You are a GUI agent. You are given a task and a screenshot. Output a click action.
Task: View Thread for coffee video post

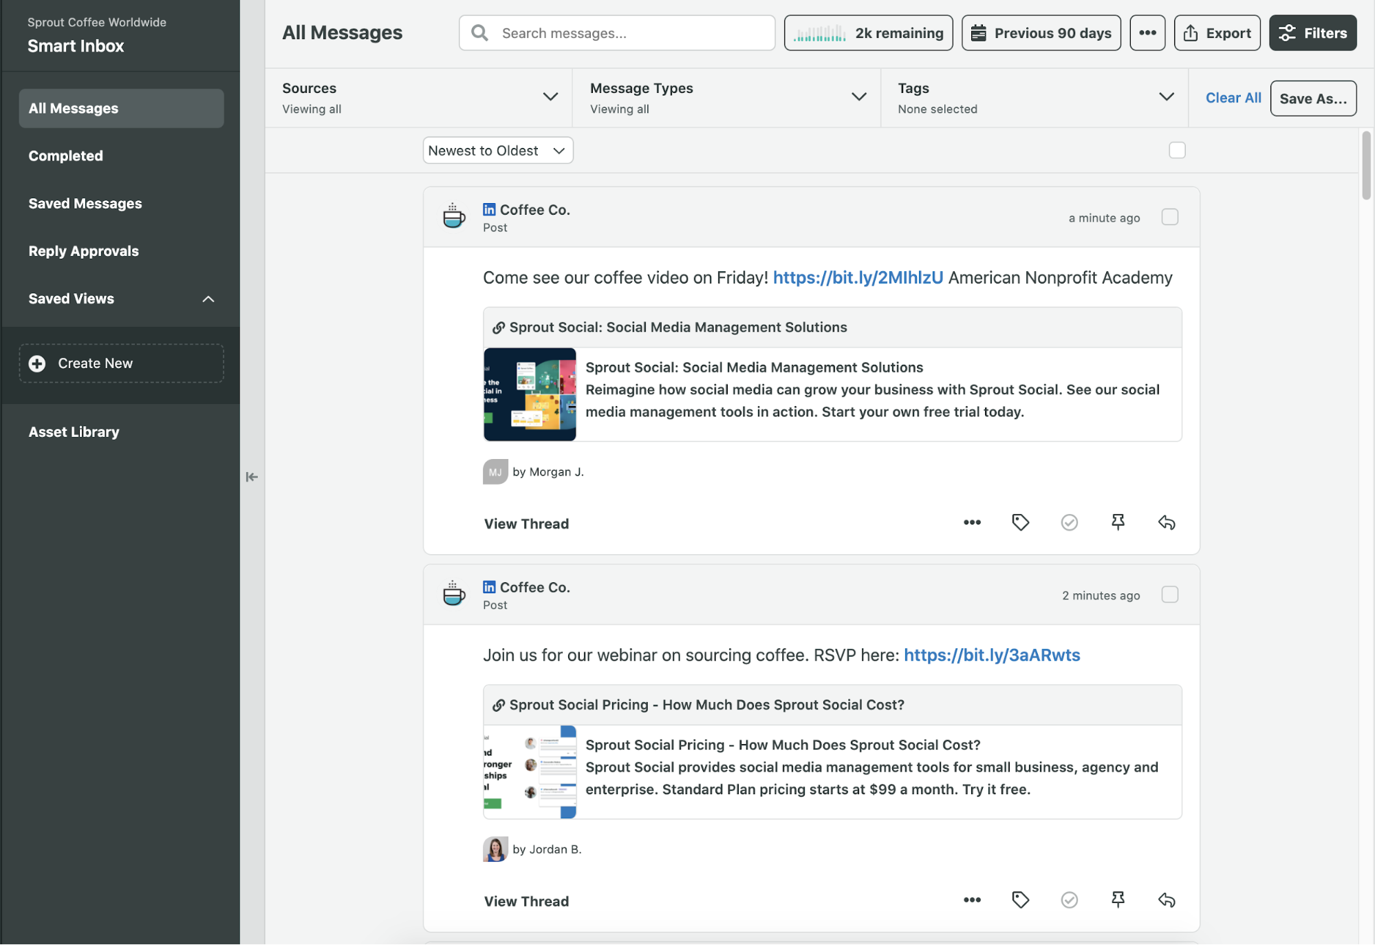[x=526, y=524]
